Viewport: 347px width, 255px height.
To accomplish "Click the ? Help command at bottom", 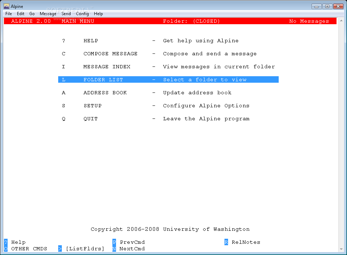I will (x=15, y=242).
